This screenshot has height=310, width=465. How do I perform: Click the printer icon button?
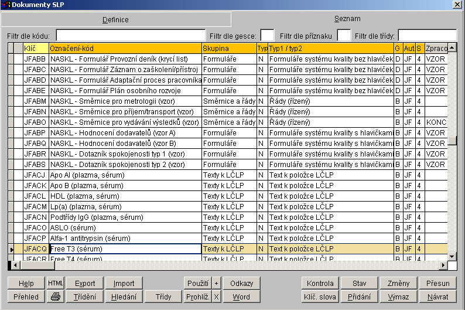(56, 297)
